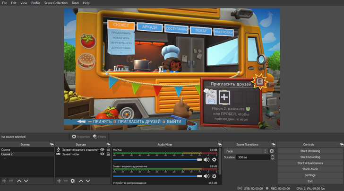Open the Help menu
The height and width of the screenshot is (191, 344).
pos(86,3)
